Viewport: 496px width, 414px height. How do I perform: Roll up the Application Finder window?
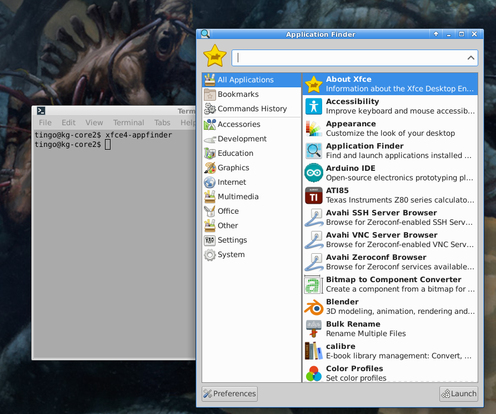(x=437, y=34)
